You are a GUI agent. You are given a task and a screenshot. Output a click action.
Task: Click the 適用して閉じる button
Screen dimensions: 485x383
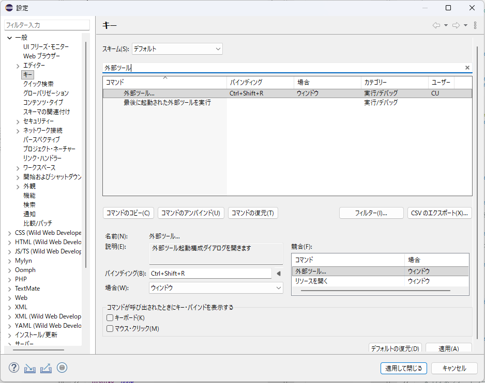coord(403,368)
